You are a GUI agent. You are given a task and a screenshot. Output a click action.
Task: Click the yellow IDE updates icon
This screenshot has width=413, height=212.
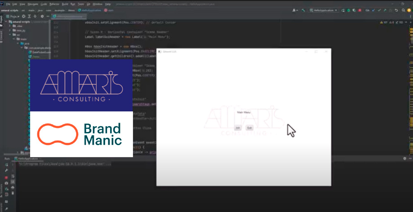click(409, 10)
